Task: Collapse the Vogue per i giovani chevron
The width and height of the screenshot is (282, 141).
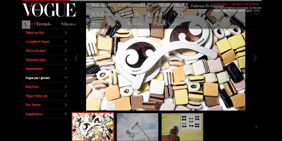Action: point(66,77)
